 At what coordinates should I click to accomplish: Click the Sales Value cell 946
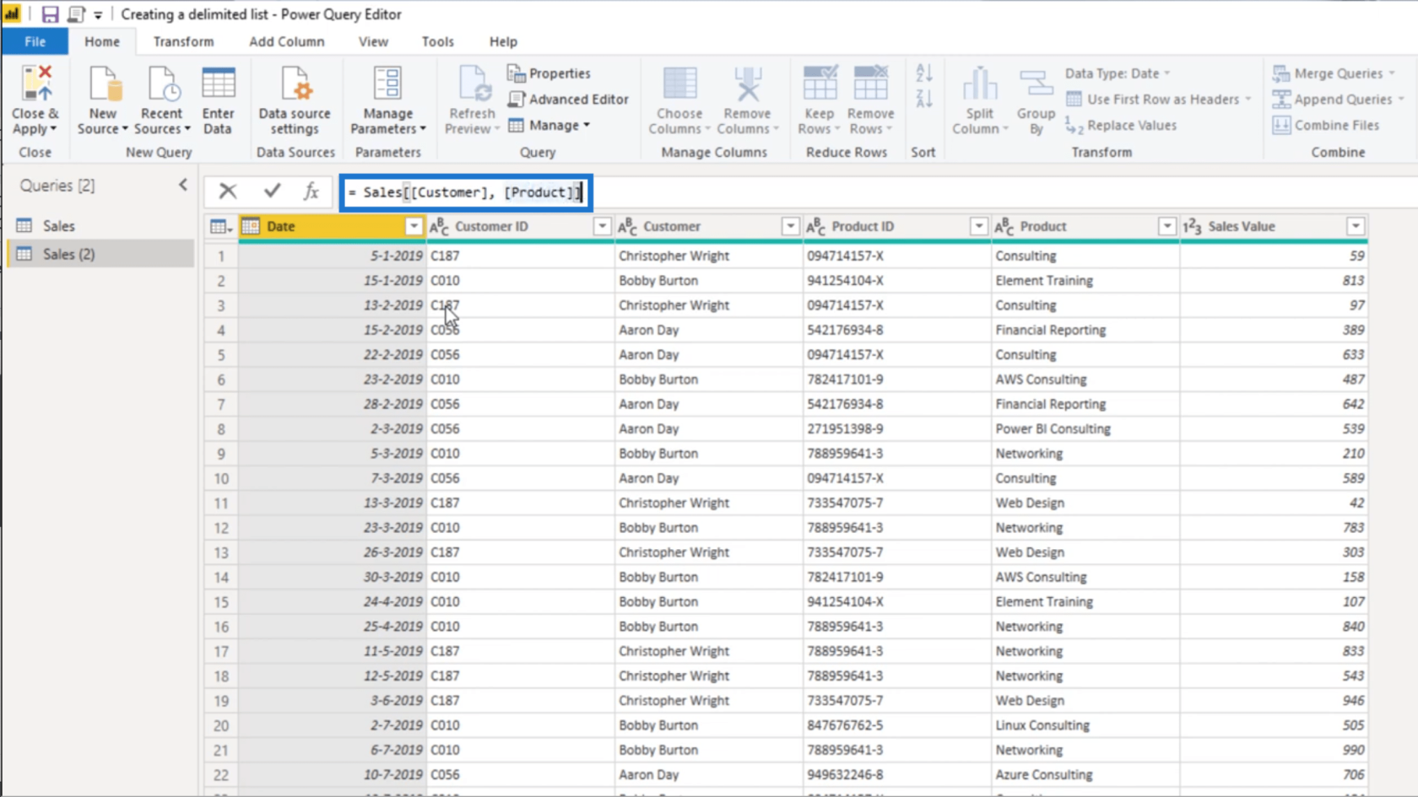1274,700
